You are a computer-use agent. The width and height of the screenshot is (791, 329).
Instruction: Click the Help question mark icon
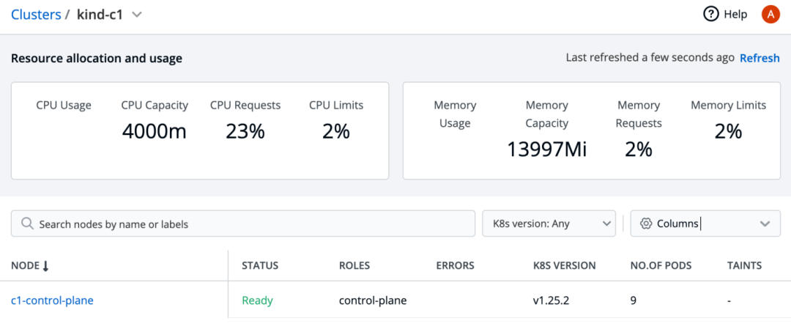[x=710, y=14]
